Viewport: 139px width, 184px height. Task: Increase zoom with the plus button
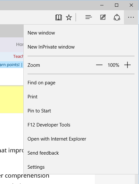[x=127, y=65]
